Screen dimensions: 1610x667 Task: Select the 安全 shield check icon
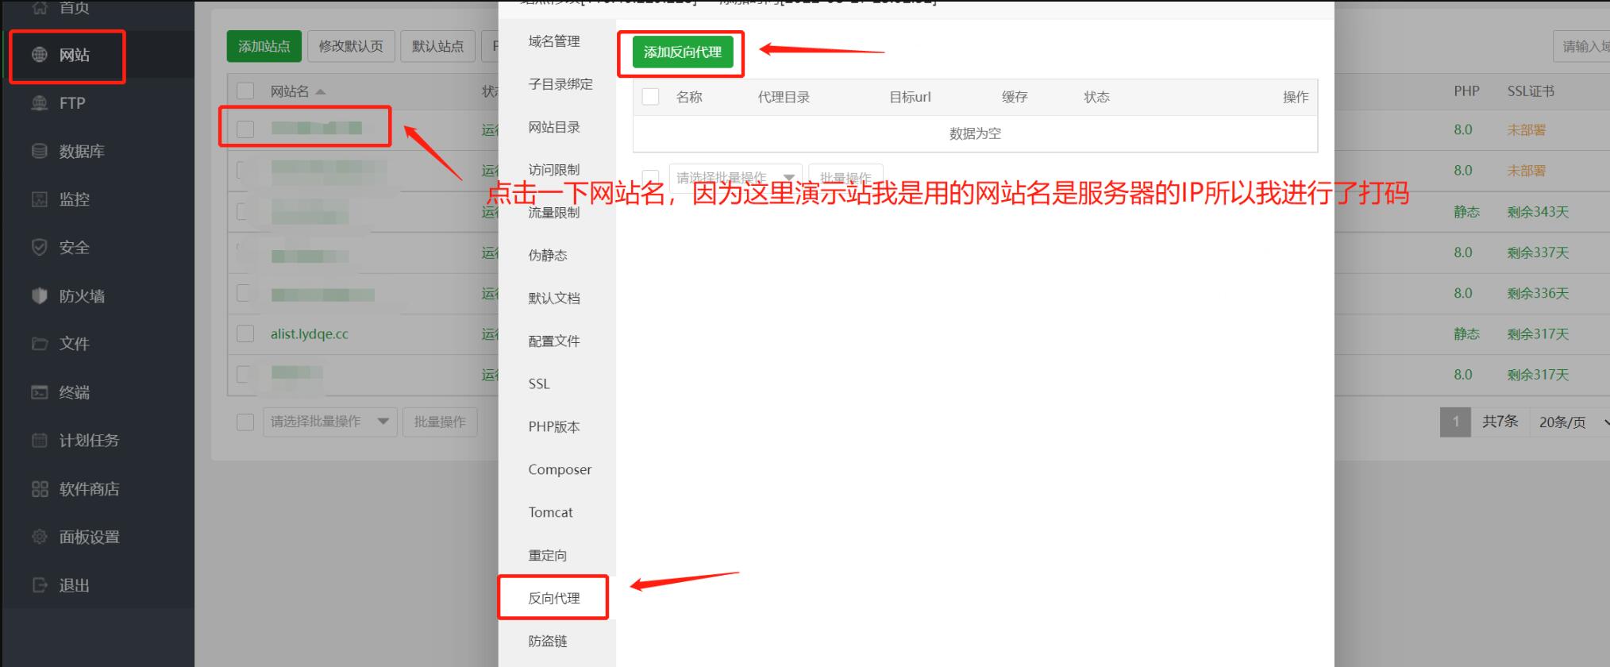(40, 248)
